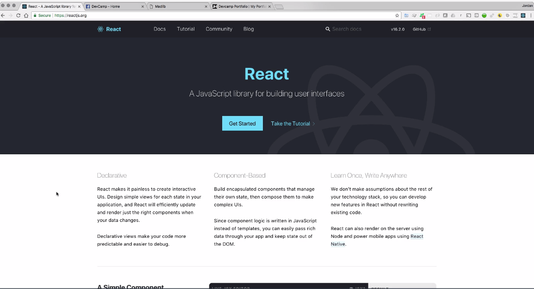This screenshot has height=289, width=534.
Task: Click the JavaScript library tagline text
Action: pos(267,94)
